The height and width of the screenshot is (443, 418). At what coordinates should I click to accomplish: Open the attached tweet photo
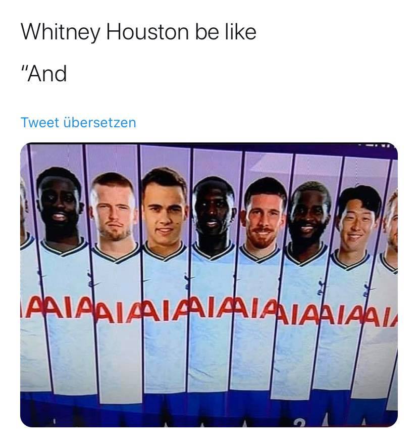[x=209, y=285]
